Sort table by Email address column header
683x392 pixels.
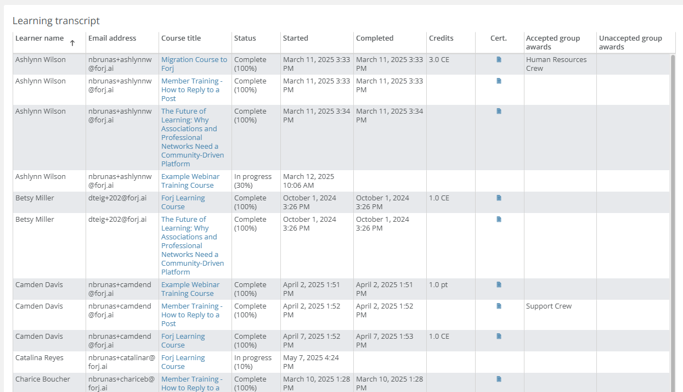112,38
